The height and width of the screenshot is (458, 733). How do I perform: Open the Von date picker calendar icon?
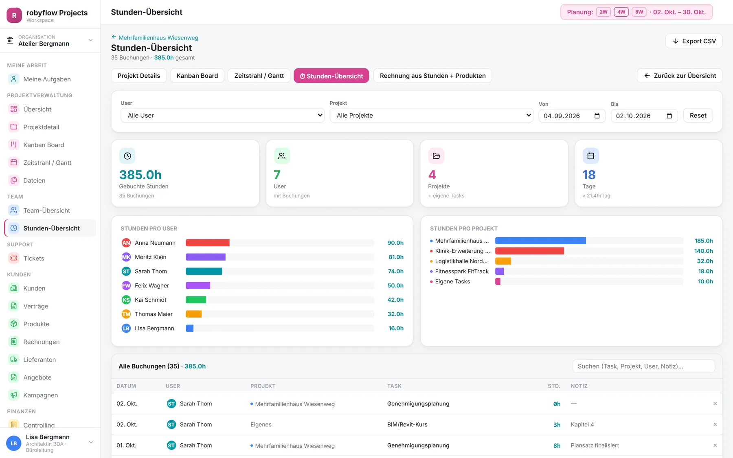click(597, 116)
